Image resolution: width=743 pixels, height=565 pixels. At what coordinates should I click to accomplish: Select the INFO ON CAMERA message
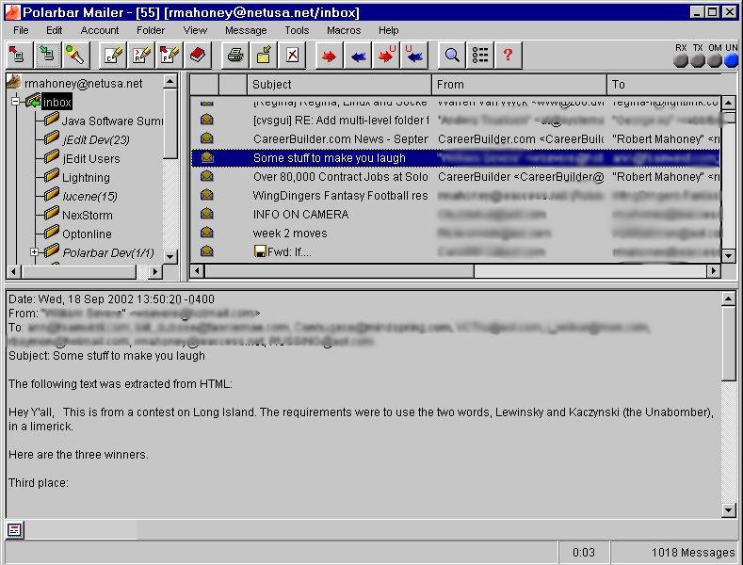[x=300, y=215]
